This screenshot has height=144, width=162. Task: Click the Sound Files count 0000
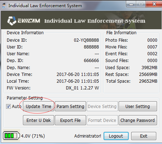(x=152, y=61)
